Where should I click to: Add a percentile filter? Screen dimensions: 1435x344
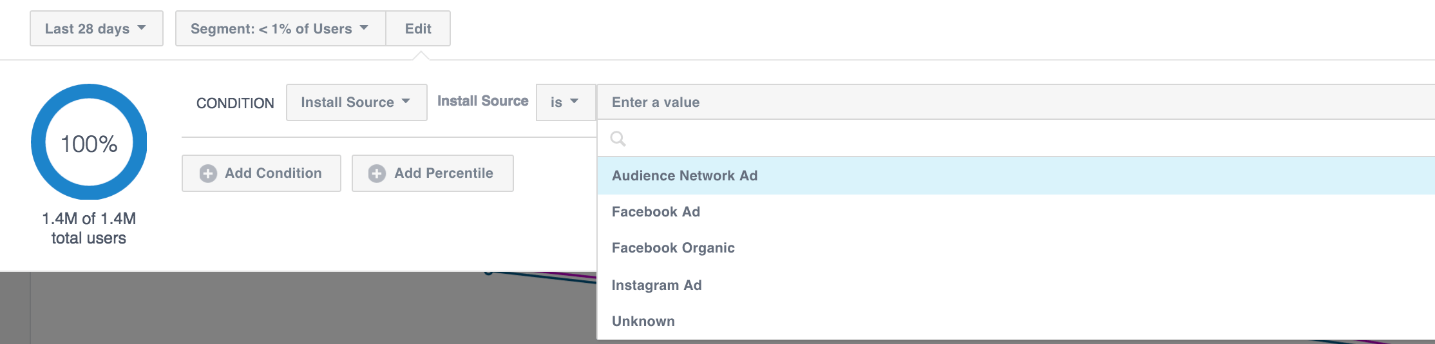433,173
